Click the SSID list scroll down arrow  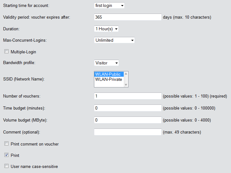click(x=126, y=85)
